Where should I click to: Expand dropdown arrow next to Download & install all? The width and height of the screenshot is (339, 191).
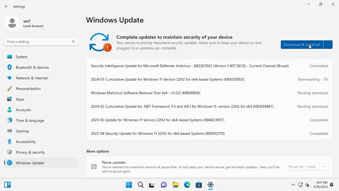point(328,45)
